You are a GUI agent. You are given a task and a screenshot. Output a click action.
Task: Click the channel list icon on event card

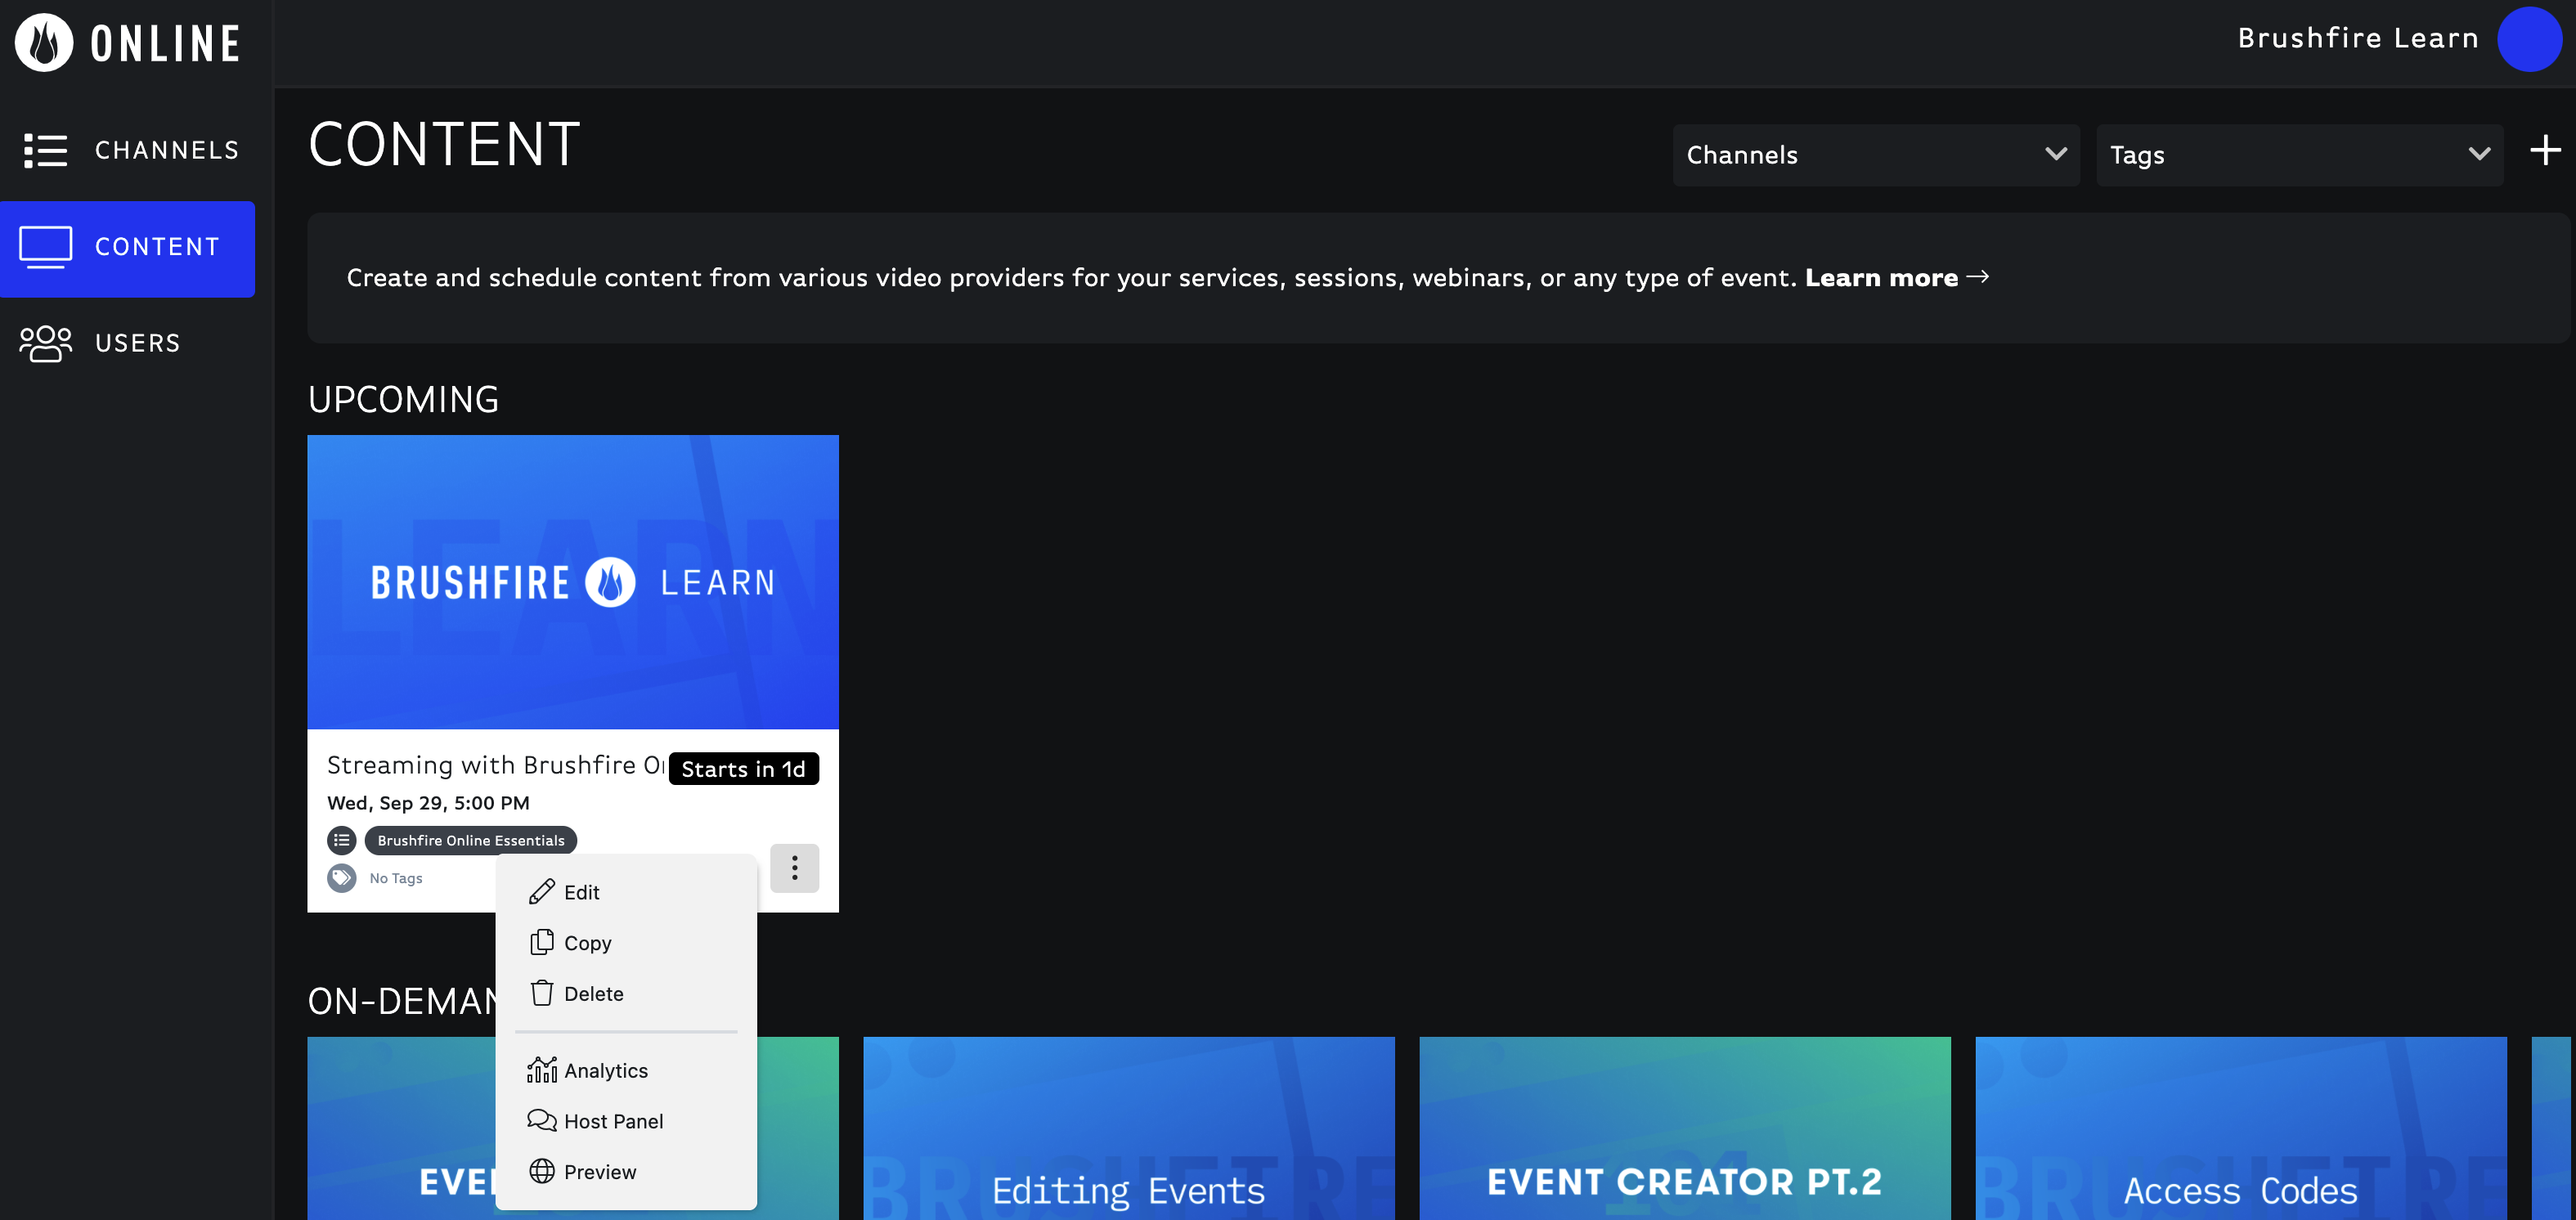(x=342, y=840)
